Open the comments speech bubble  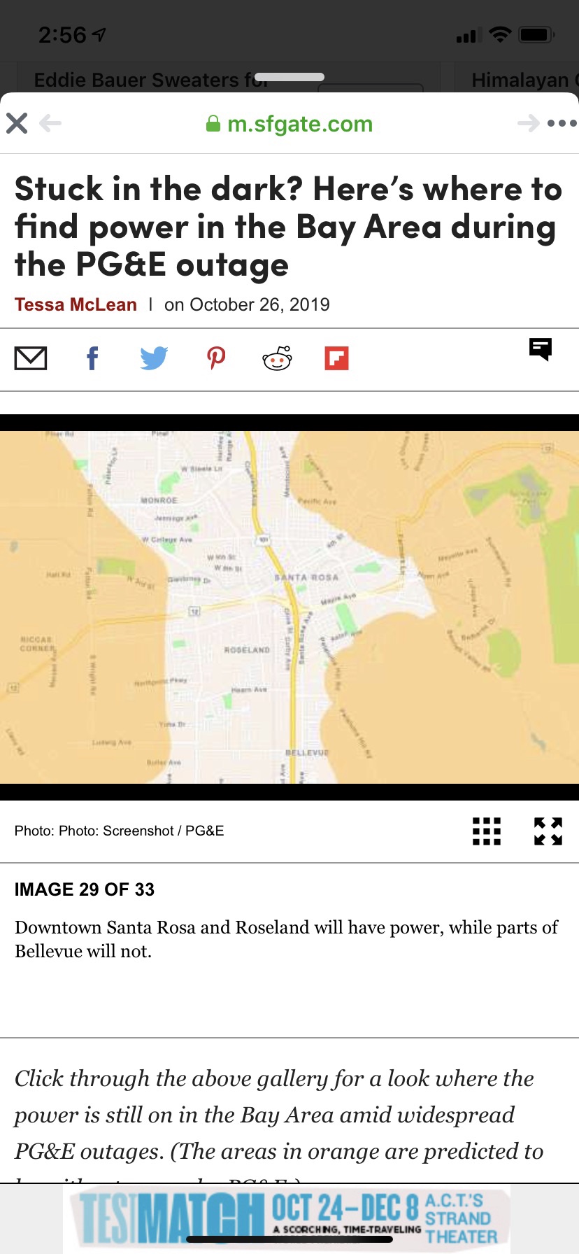[x=541, y=348]
